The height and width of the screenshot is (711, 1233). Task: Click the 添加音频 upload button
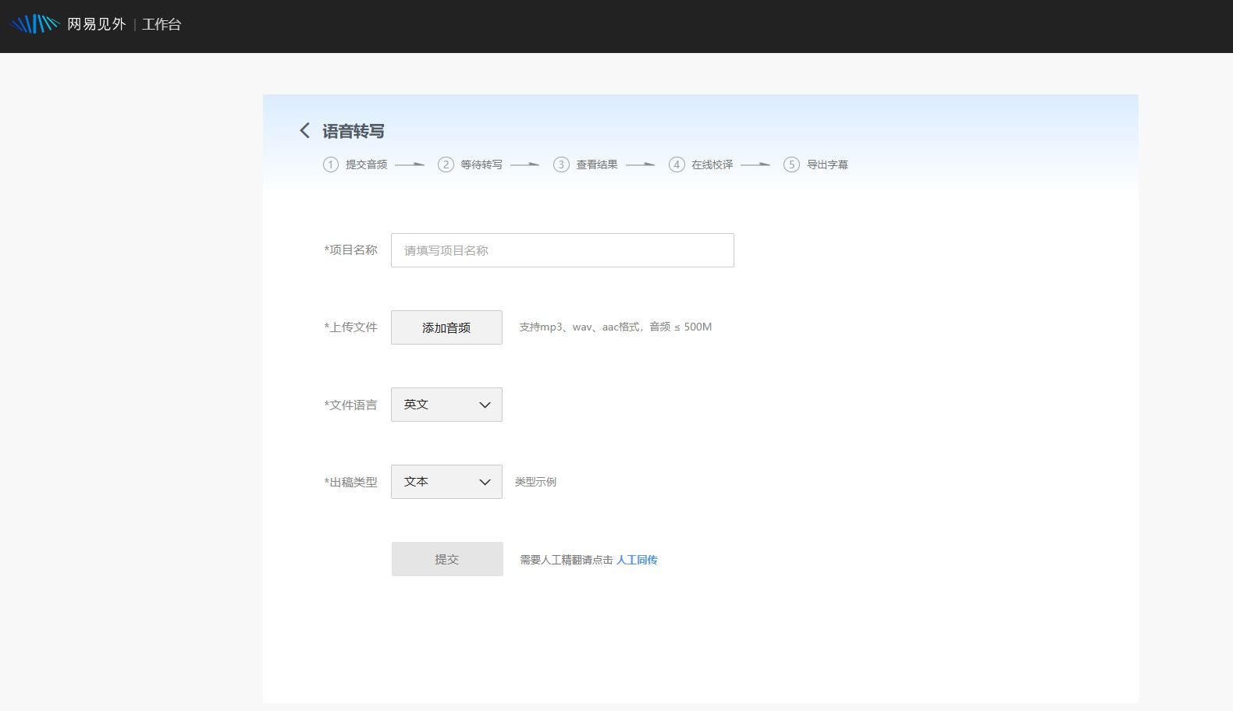[x=446, y=327]
